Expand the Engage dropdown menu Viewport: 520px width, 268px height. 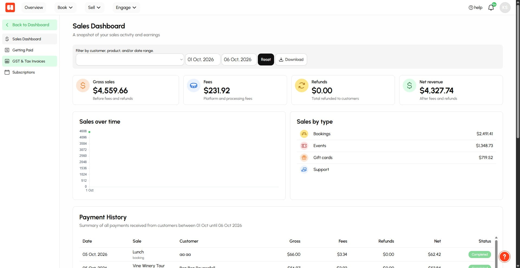pos(126,8)
